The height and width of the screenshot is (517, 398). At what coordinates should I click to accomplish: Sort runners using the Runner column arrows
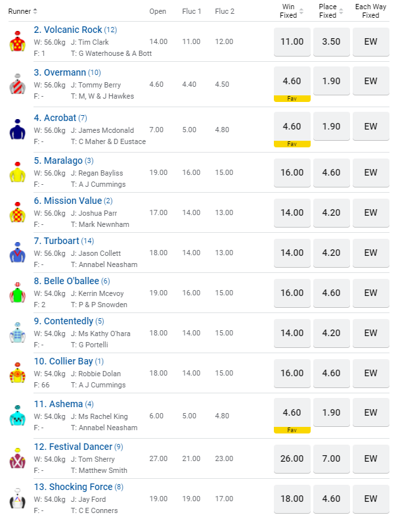(x=35, y=11)
